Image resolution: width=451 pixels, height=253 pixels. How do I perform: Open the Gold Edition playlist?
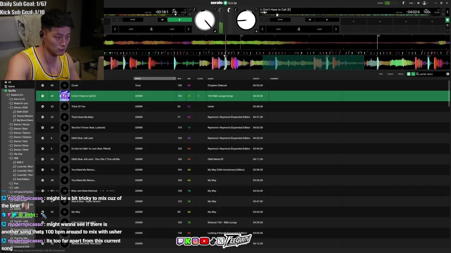[23, 179]
